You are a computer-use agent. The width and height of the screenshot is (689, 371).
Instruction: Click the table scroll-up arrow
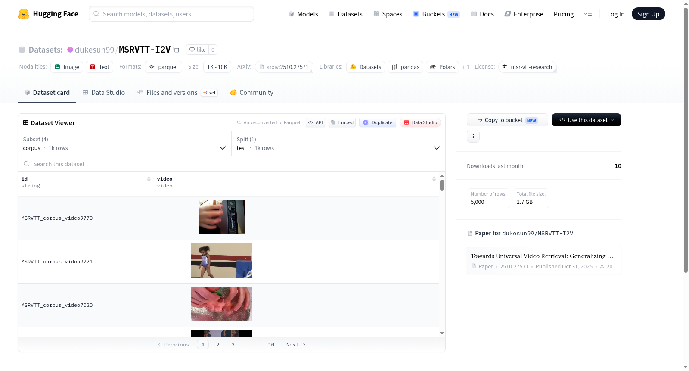[x=442, y=176]
